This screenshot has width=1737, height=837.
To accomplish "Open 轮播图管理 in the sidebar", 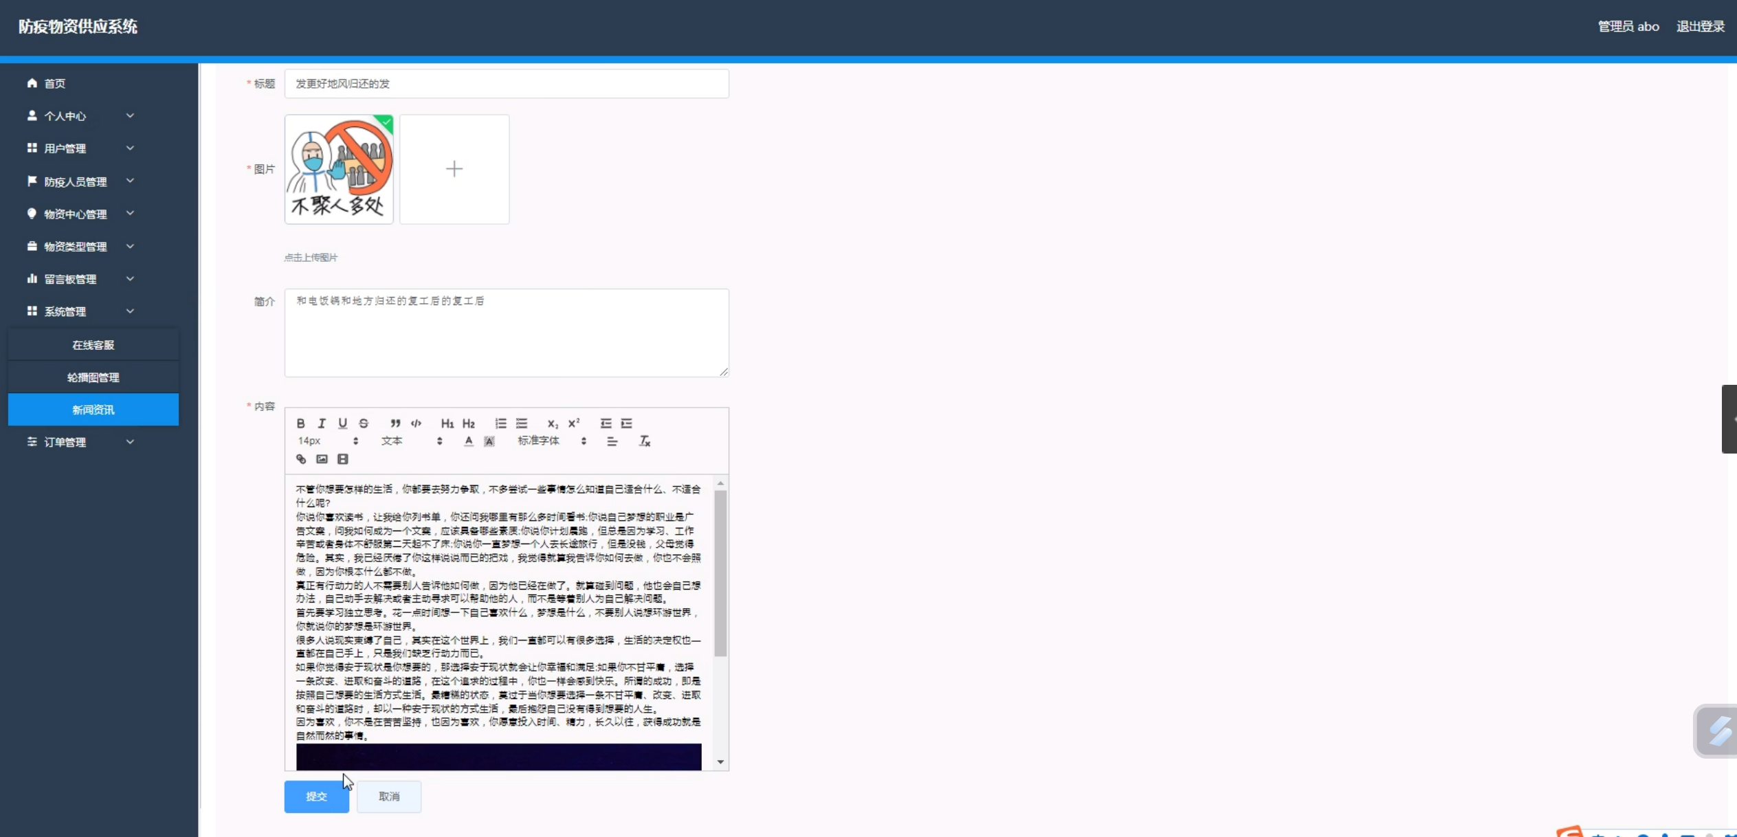I will click(93, 377).
